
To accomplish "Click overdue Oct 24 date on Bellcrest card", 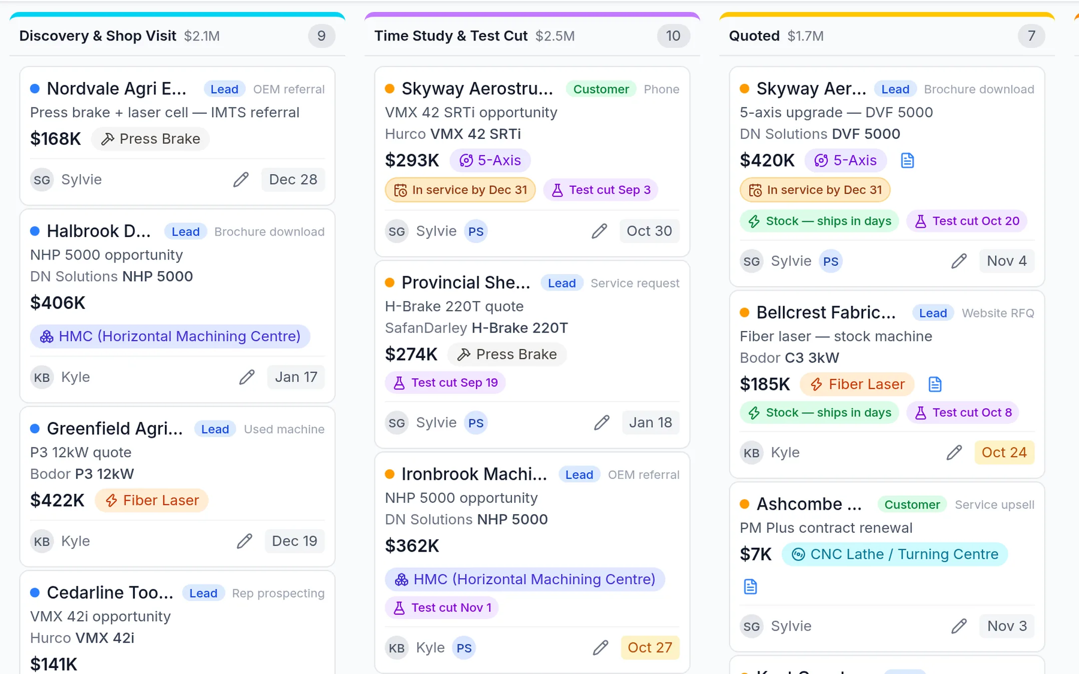I will 1004,452.
